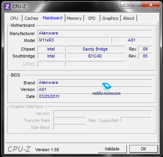
Task: Click the Chipset label
Action: click(x=28, y=49)
